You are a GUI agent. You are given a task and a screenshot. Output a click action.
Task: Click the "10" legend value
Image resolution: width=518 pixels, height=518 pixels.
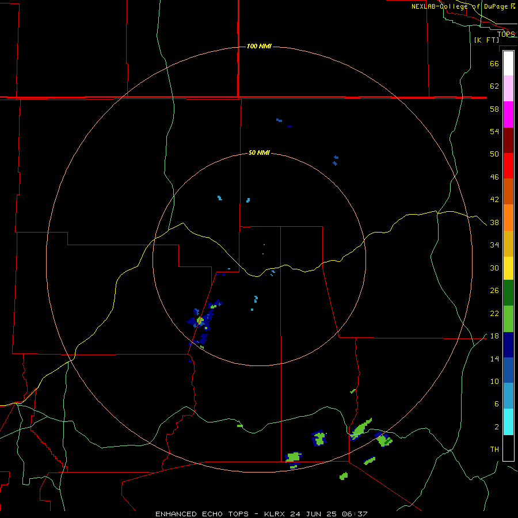(x=494, y=381)
